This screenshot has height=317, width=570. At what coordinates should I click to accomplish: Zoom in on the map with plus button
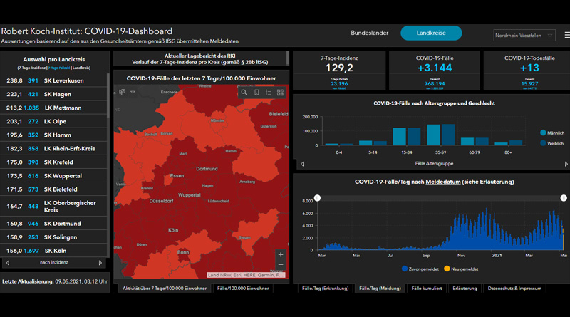pyautogui.click(x=281, y=254)
